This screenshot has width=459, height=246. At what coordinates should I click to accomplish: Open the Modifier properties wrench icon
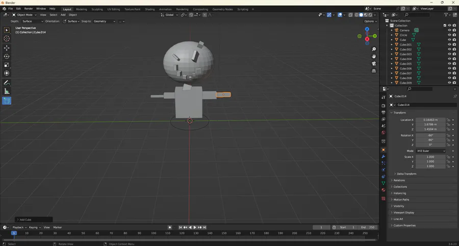tap(384, 156)
